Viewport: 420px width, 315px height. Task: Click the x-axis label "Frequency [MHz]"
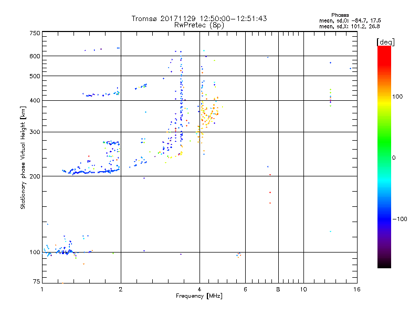pyautogui.click(x=199, y=296)
